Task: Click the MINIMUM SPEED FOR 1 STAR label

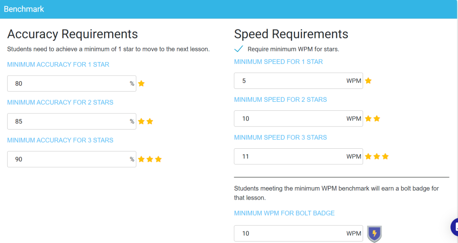Action: pos(278,62)
